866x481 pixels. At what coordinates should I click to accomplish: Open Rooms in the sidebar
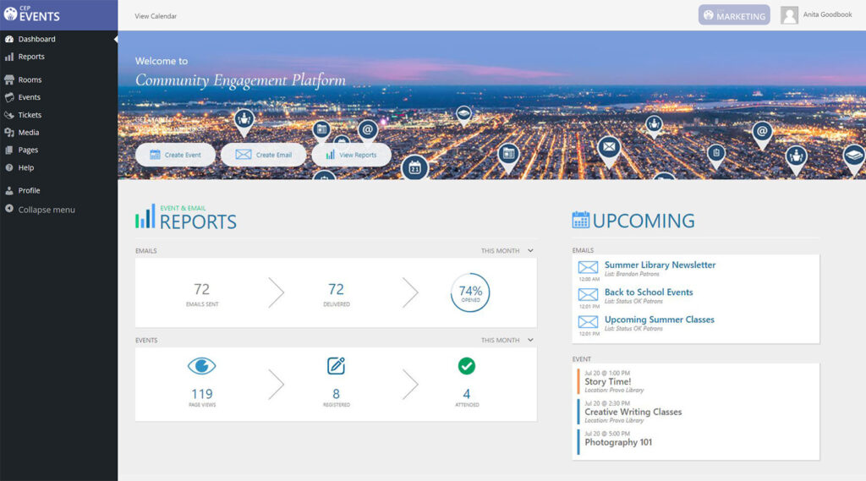coord(30,79)
